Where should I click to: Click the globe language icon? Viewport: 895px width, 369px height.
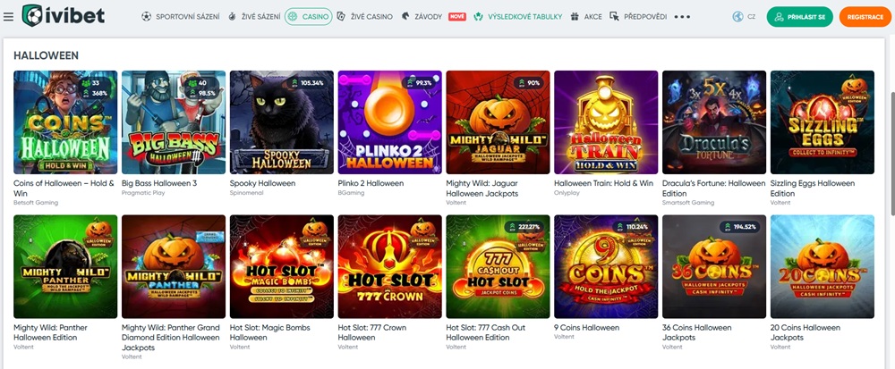[x=738, y=16]
